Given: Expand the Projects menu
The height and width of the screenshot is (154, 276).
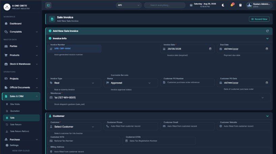Looking at the screenshot, I should click(21, 79).
